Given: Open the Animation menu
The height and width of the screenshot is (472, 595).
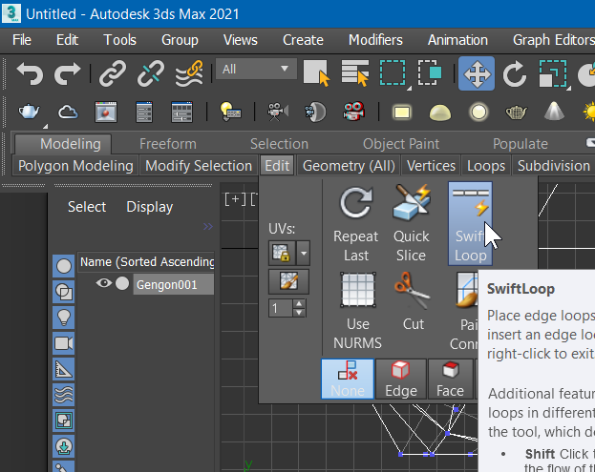Looking at the screenshot, I should coord(457,40).
